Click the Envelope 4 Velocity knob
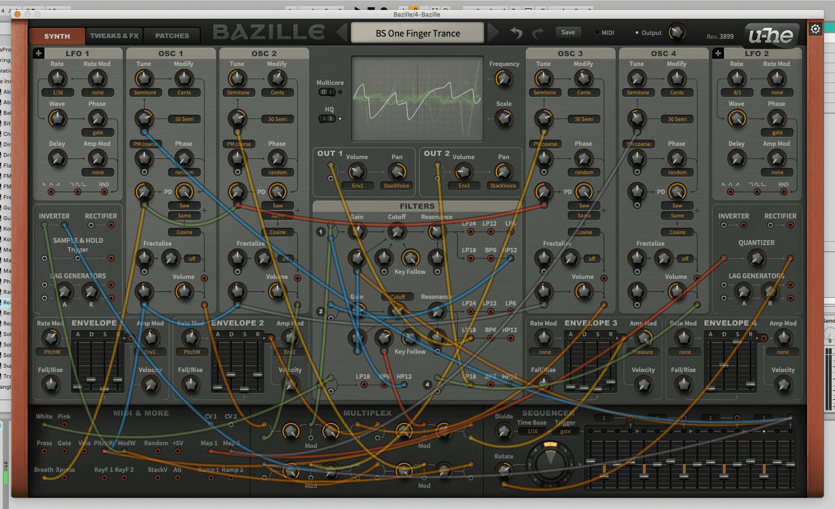This screenshot has height=509, width=835. [x=783, y=384]
